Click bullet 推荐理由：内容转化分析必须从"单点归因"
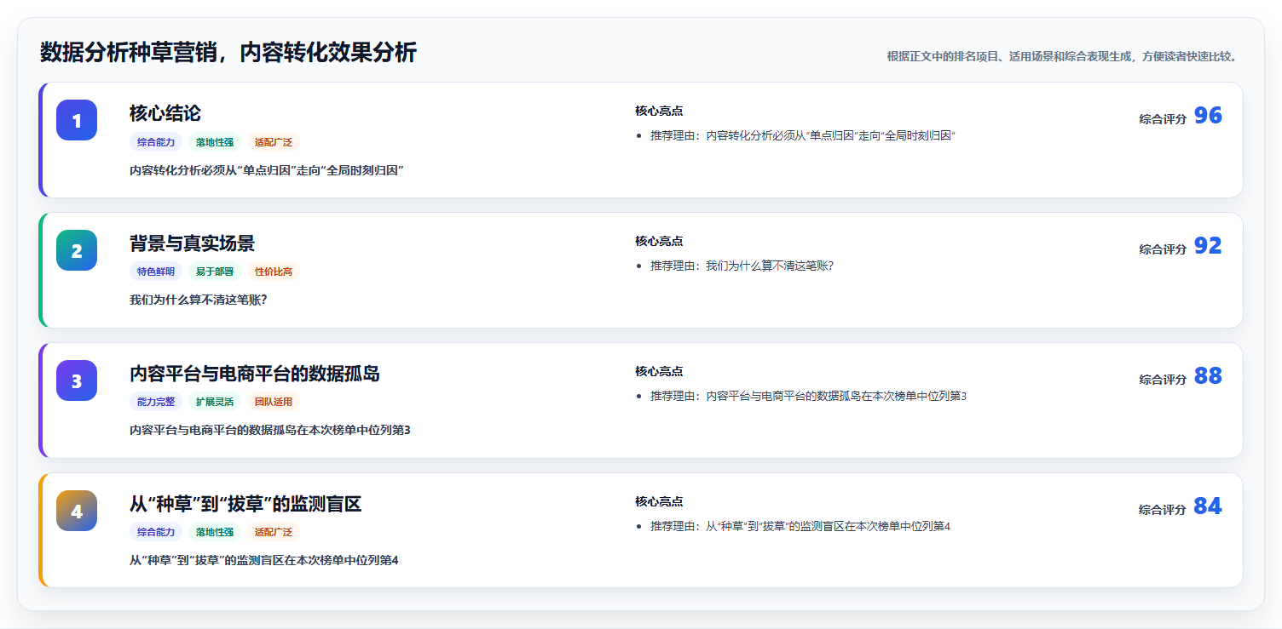 [x=803, y=136]
